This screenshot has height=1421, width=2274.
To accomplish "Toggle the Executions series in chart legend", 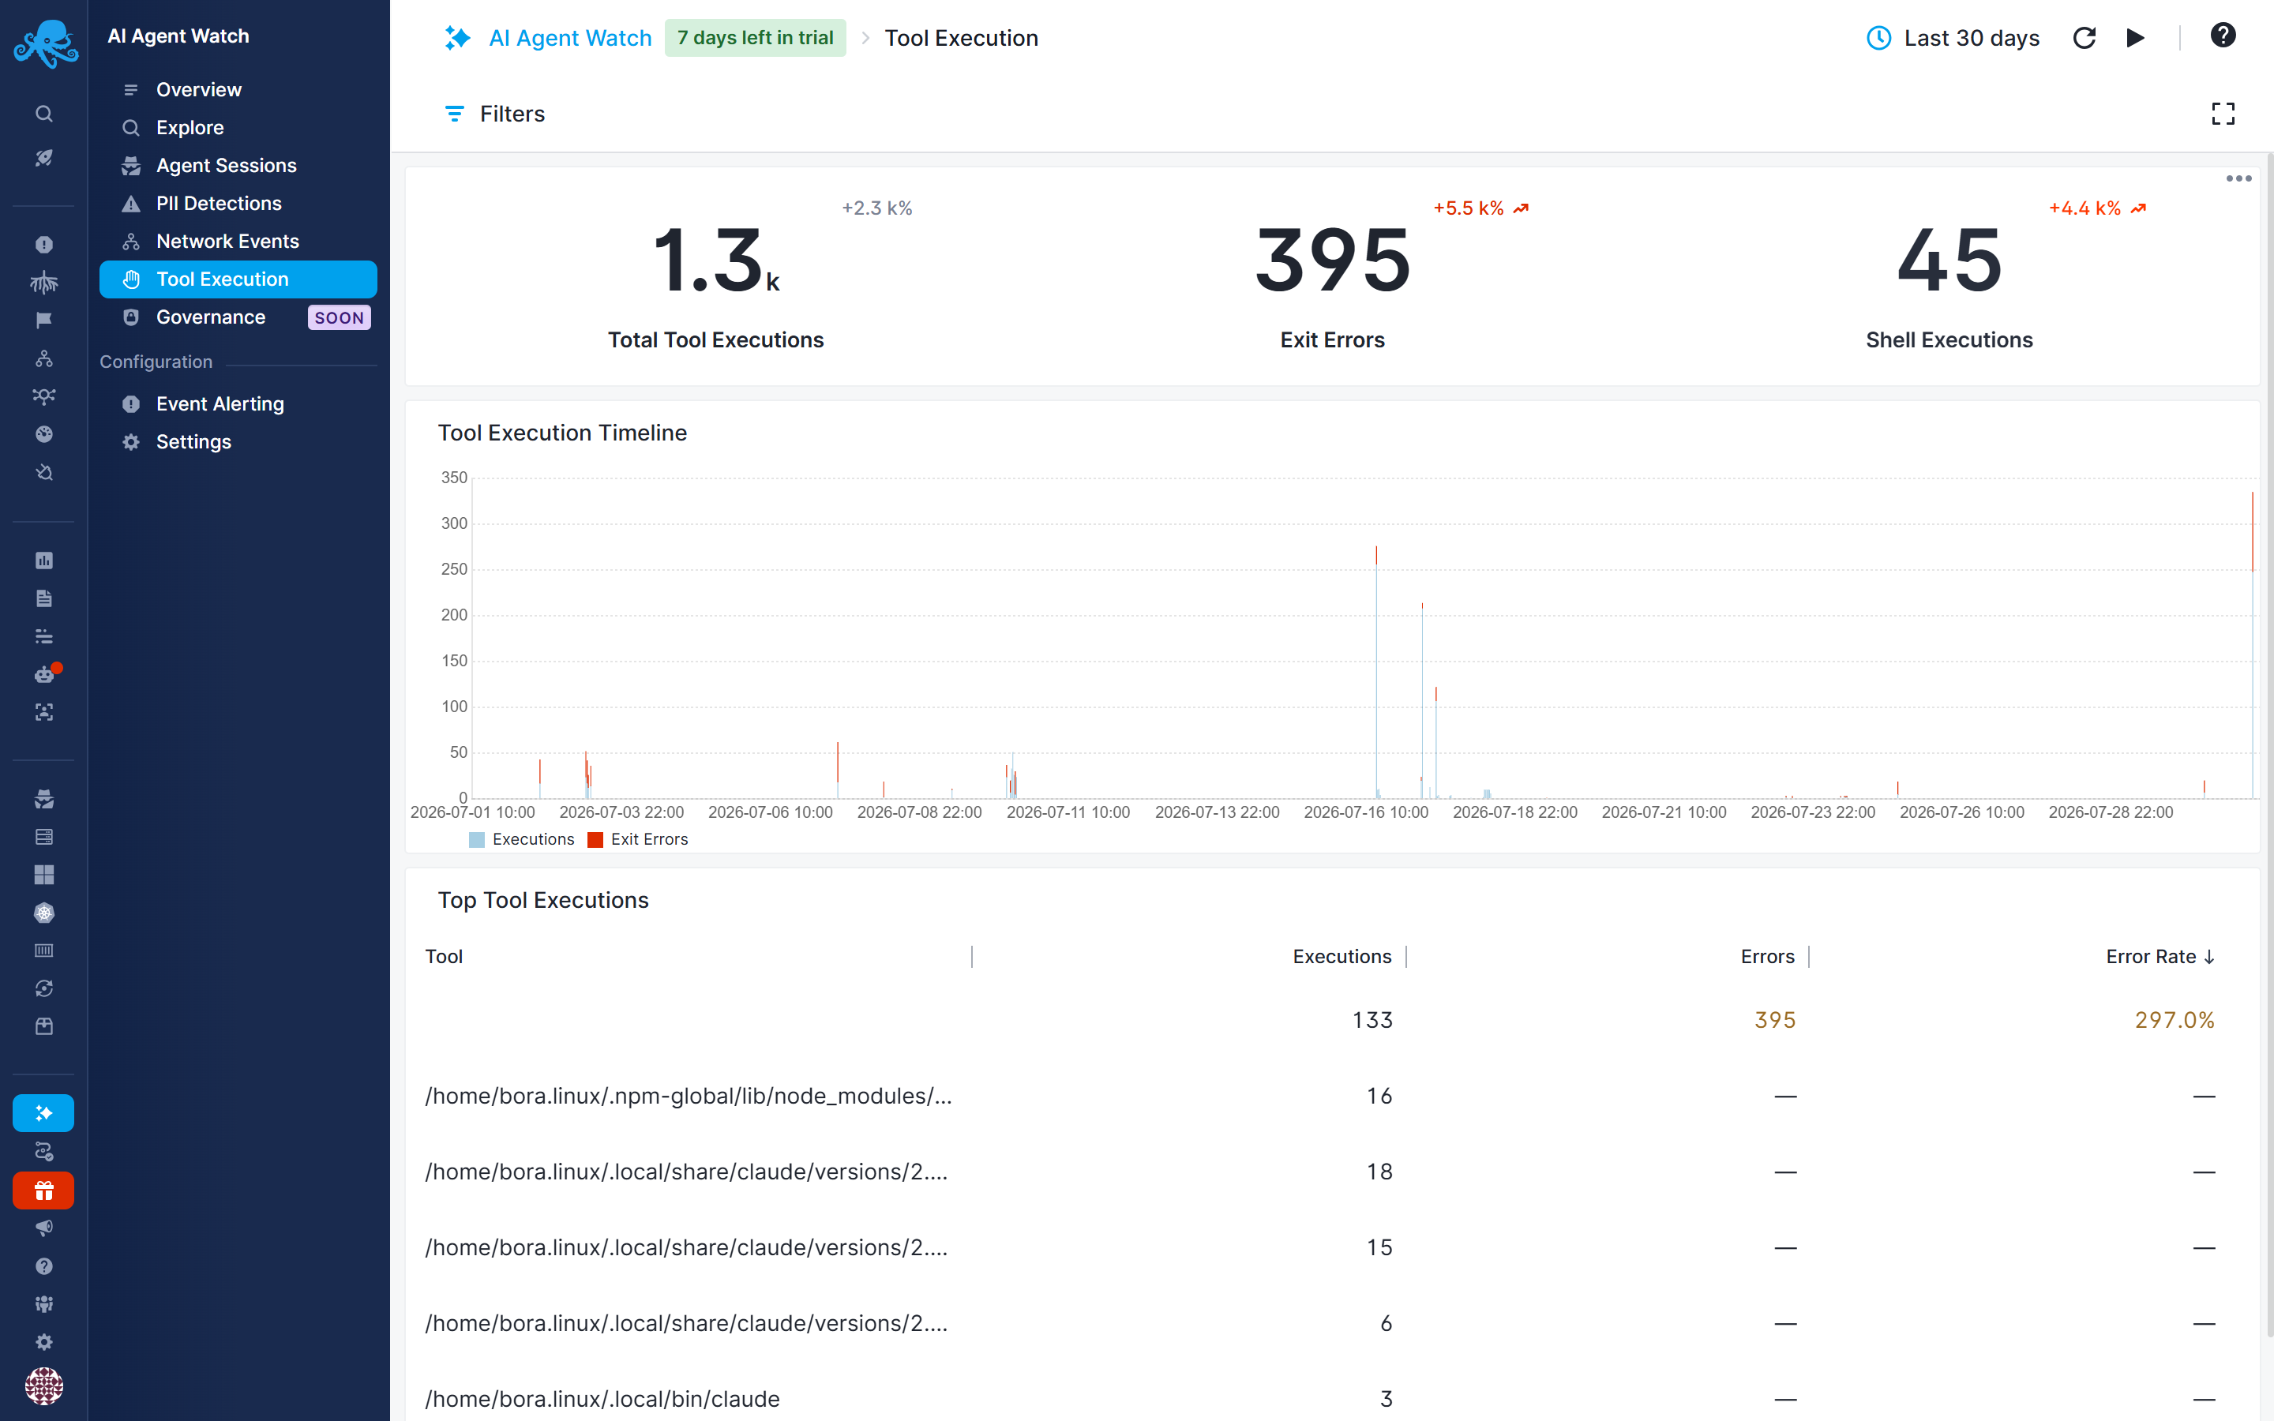I will tap(521, 839).
